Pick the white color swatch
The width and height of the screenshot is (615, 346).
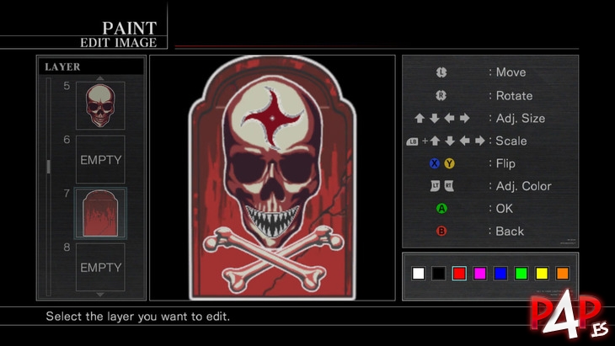(x=418, y=273)
